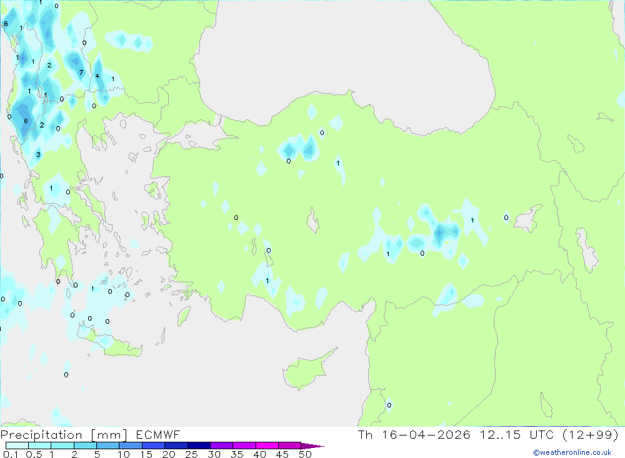This screenshot has height=458, width=625.
Task: Pick the 10–15 mm legend color swatch
Action: (131, 446)
